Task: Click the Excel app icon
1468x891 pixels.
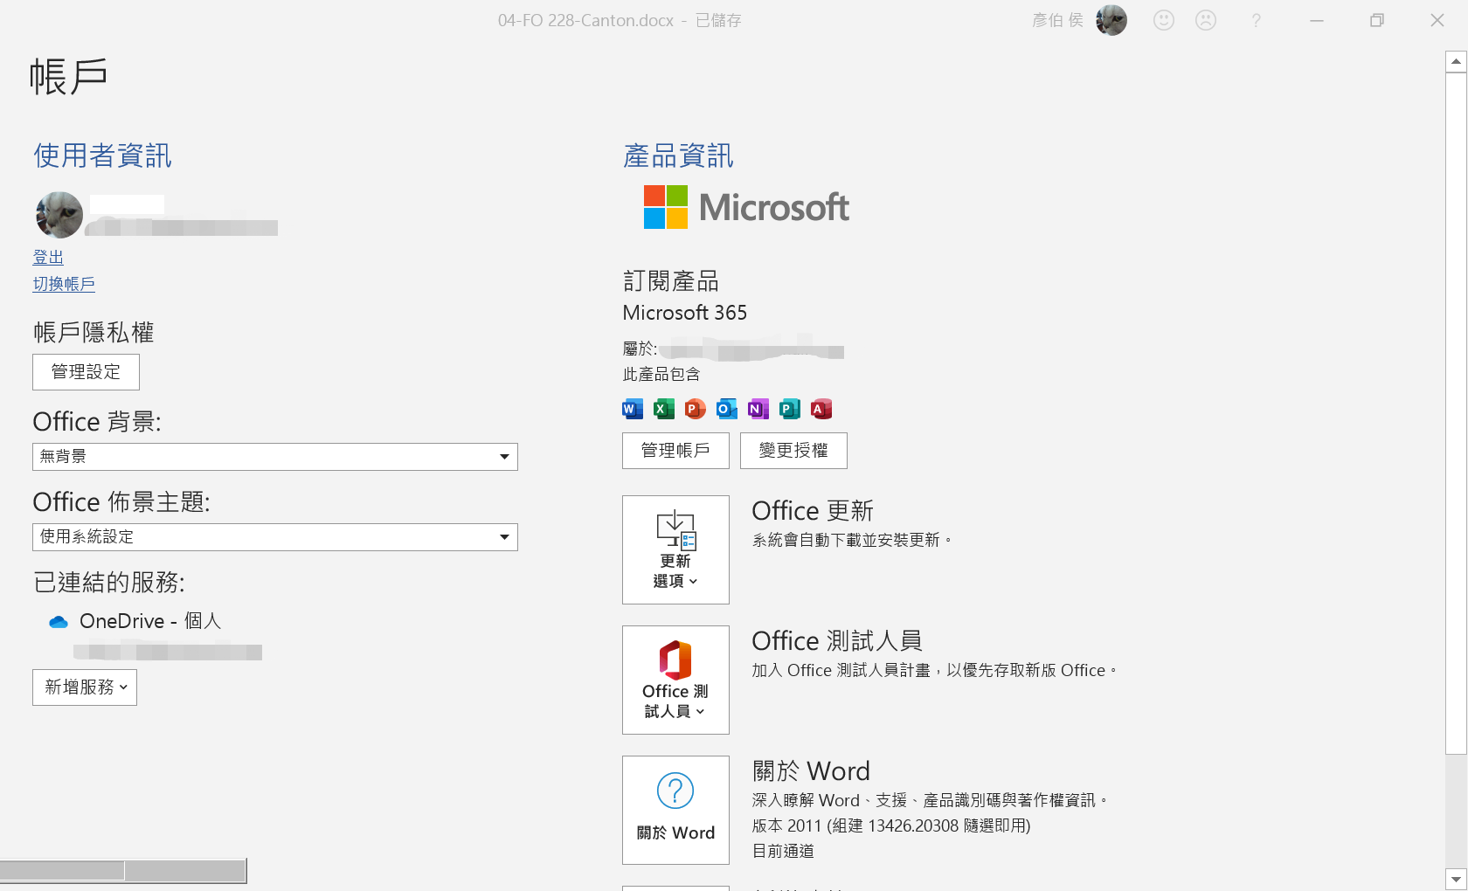Action: click(x=664, y=409)
